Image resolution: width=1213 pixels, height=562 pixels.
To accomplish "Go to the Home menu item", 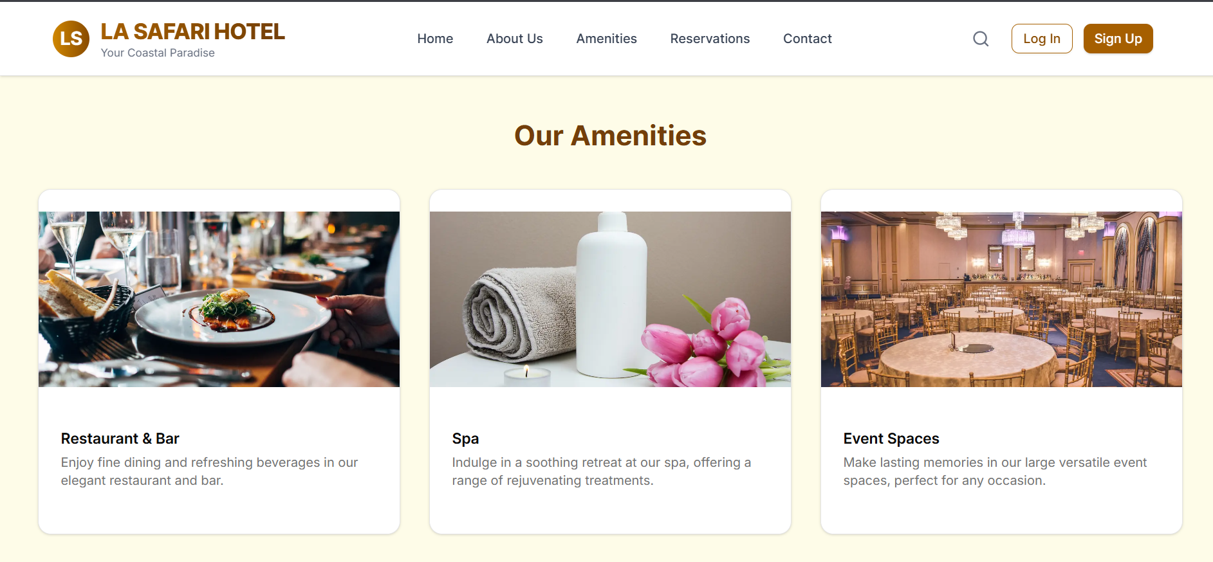I will pyautogui.click(x=435, y=39).
